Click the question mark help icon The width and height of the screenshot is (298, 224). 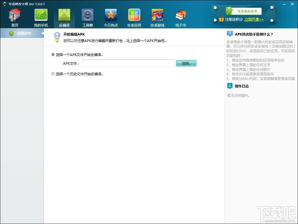click(230, 34)
